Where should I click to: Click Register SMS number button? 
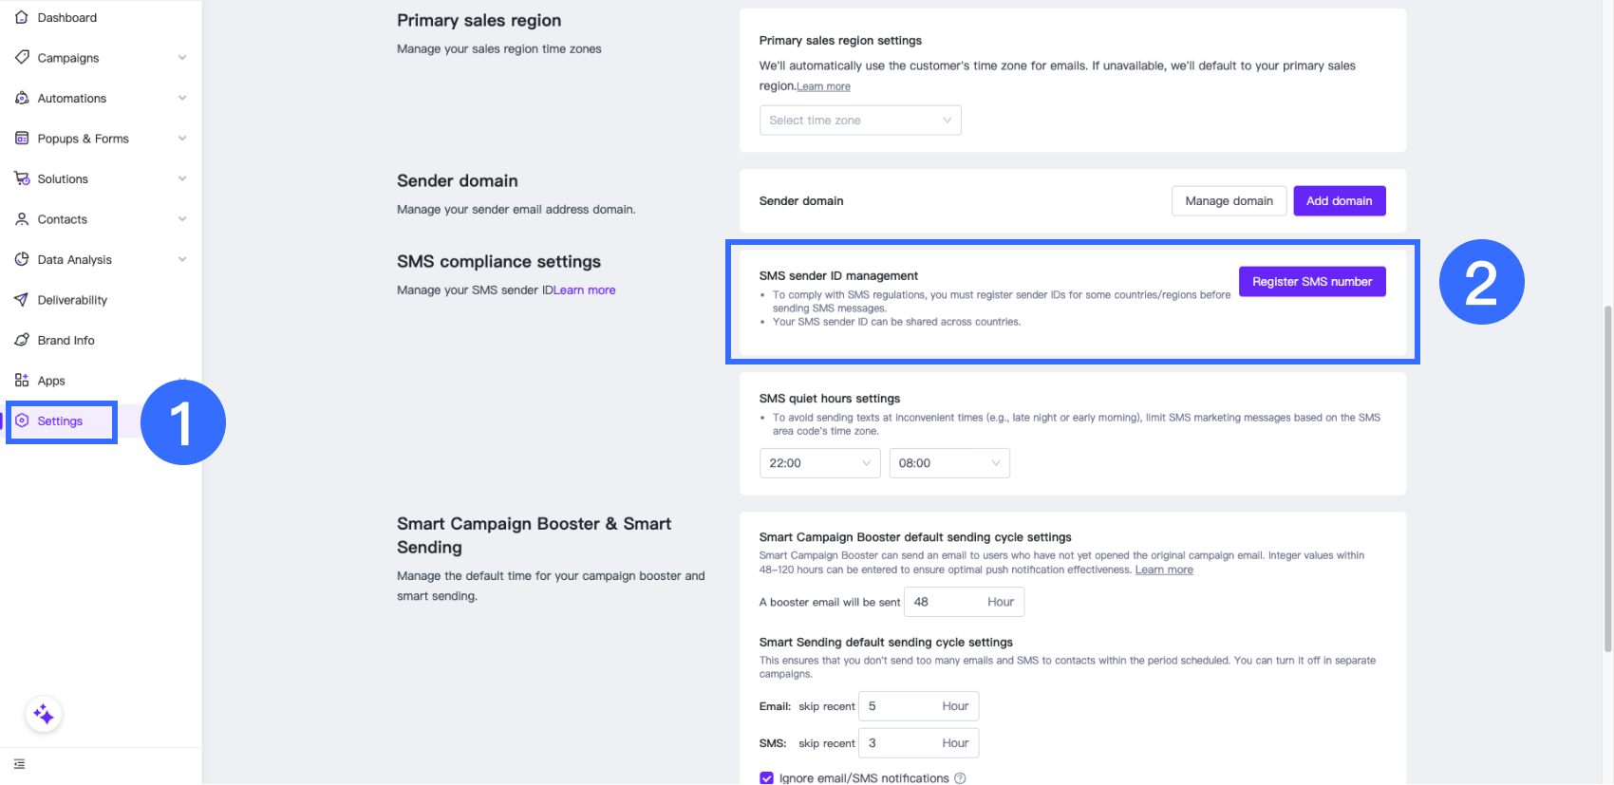coord(1311,282)
